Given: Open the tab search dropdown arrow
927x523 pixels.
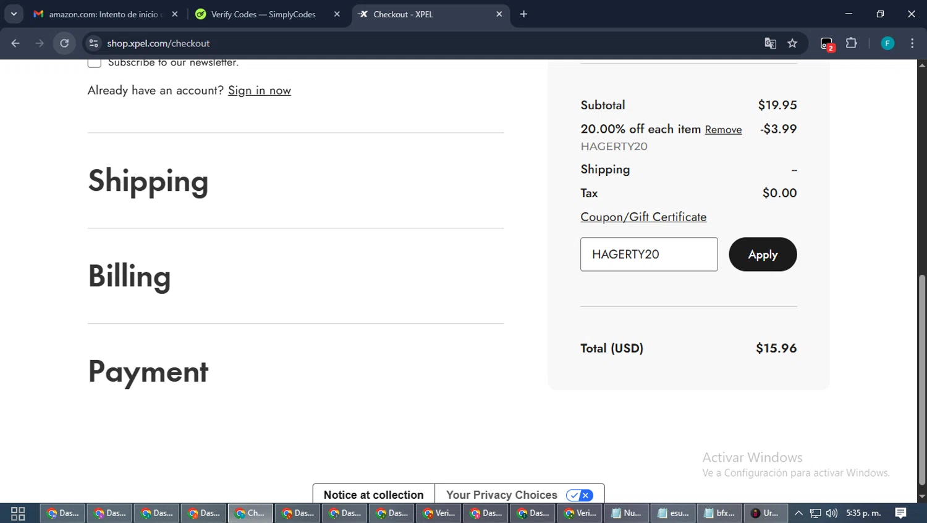Looking at the screenshot, I should point(14,14).
